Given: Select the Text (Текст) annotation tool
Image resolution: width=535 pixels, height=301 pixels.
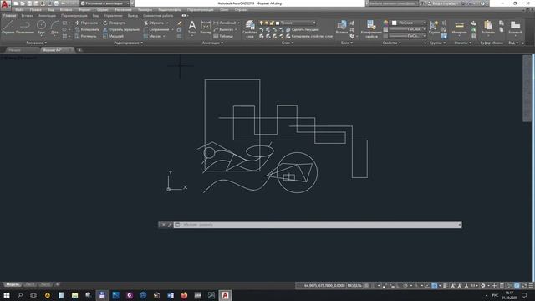Looking at the screenshot, I should tap(192, 28).
